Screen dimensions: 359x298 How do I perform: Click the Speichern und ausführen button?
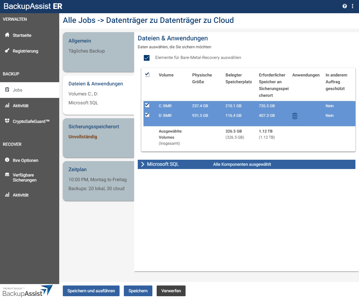pyautogui.click(x=91, y=291)
